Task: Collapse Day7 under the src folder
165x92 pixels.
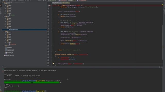Action: (x=6, y=43)
